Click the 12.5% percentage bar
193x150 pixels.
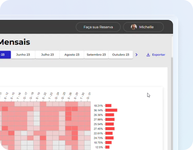[107, 147]
